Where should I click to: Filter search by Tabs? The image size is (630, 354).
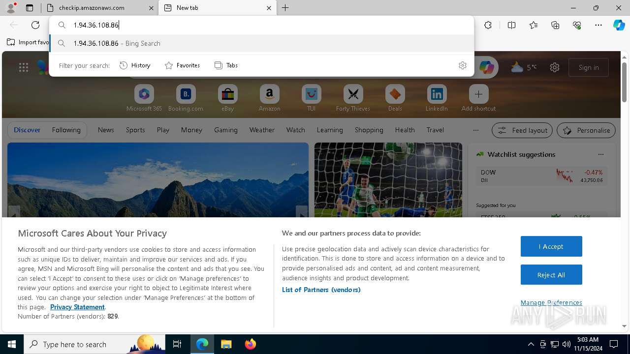tap(226, 65)
